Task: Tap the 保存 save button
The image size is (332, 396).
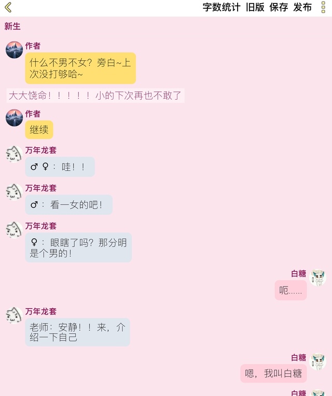Action: click(x=279, y=7)
